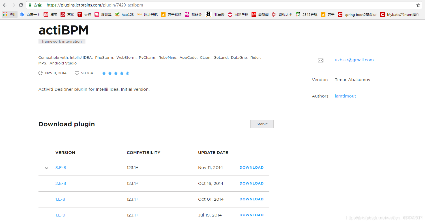Download version 1.E-8

tap(252, 199)
